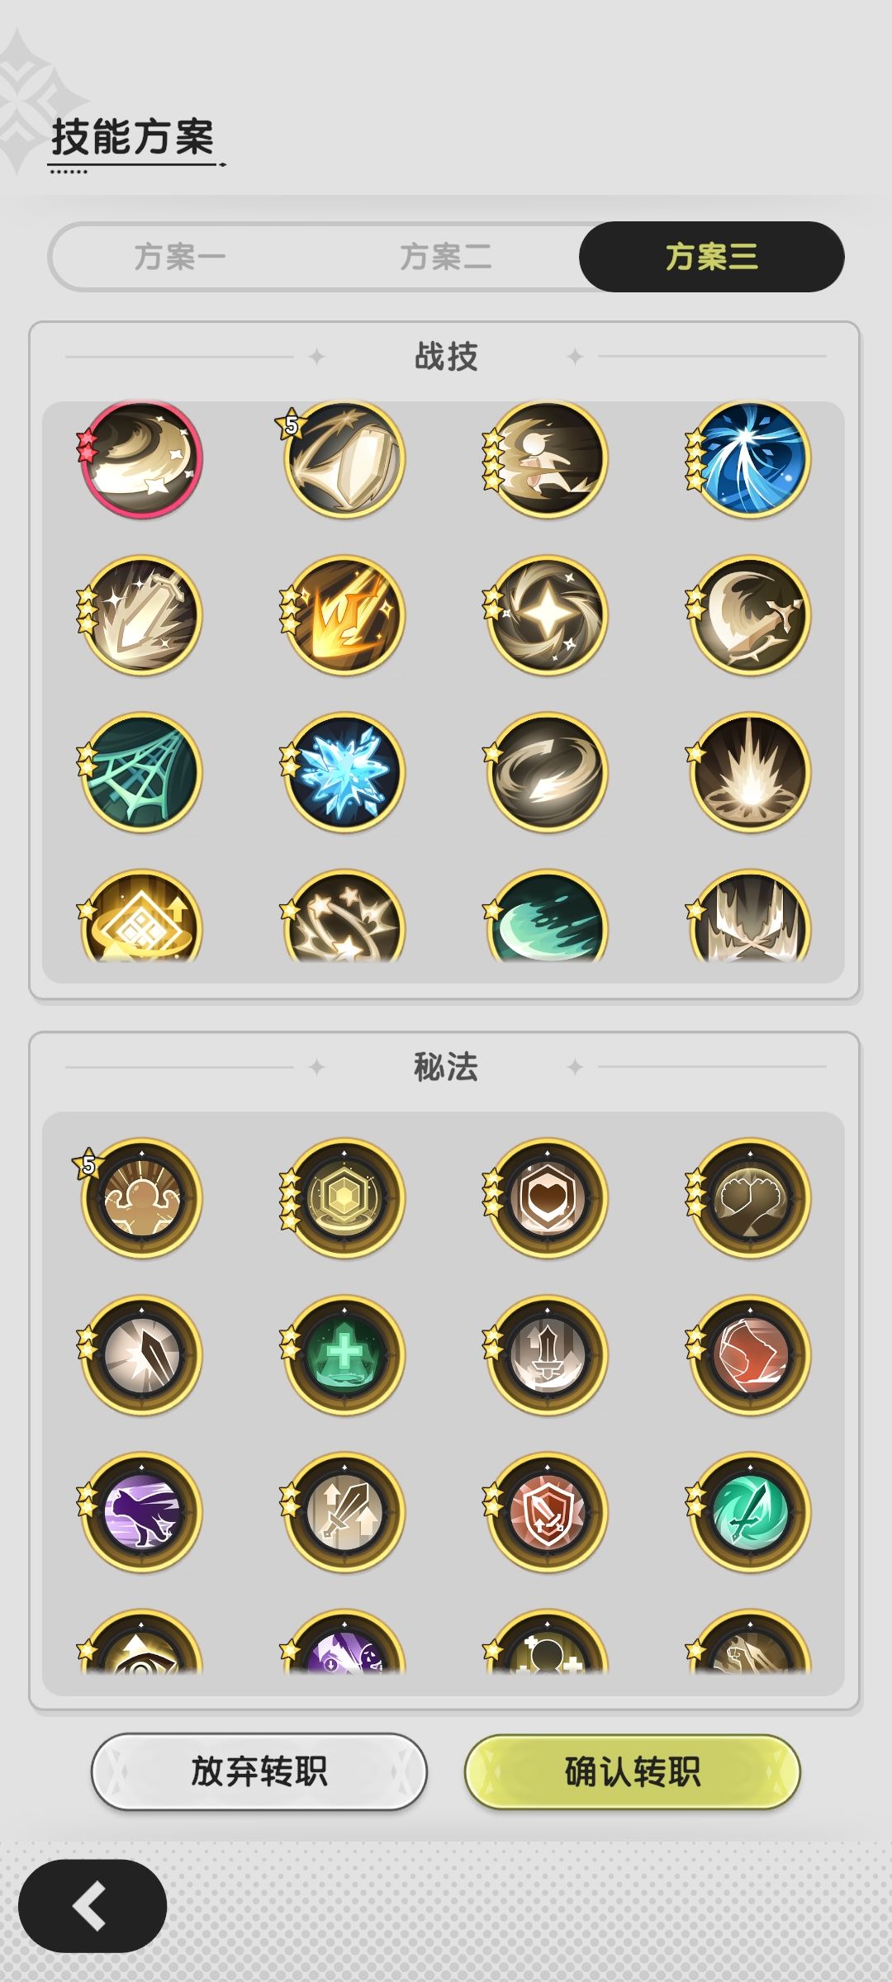Choose the green swirling sword passive
892x1982 pixels.
coord(750,1512)
